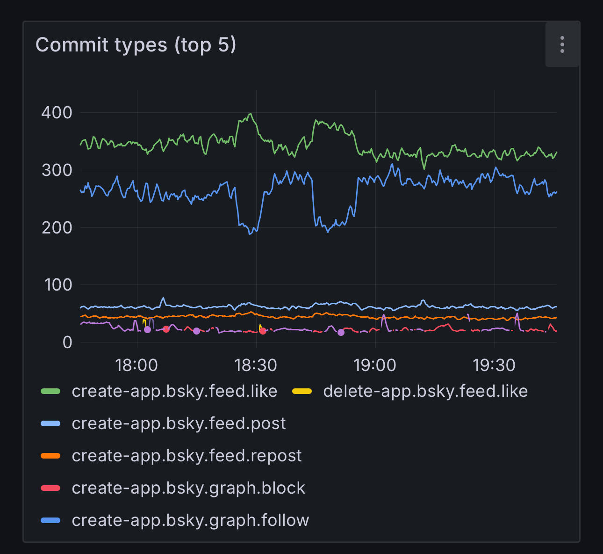The image size is (603, 554).
Task: Click the color swatch beside create-app.bsky.graph.follow
Action: (x=50, y=520)
